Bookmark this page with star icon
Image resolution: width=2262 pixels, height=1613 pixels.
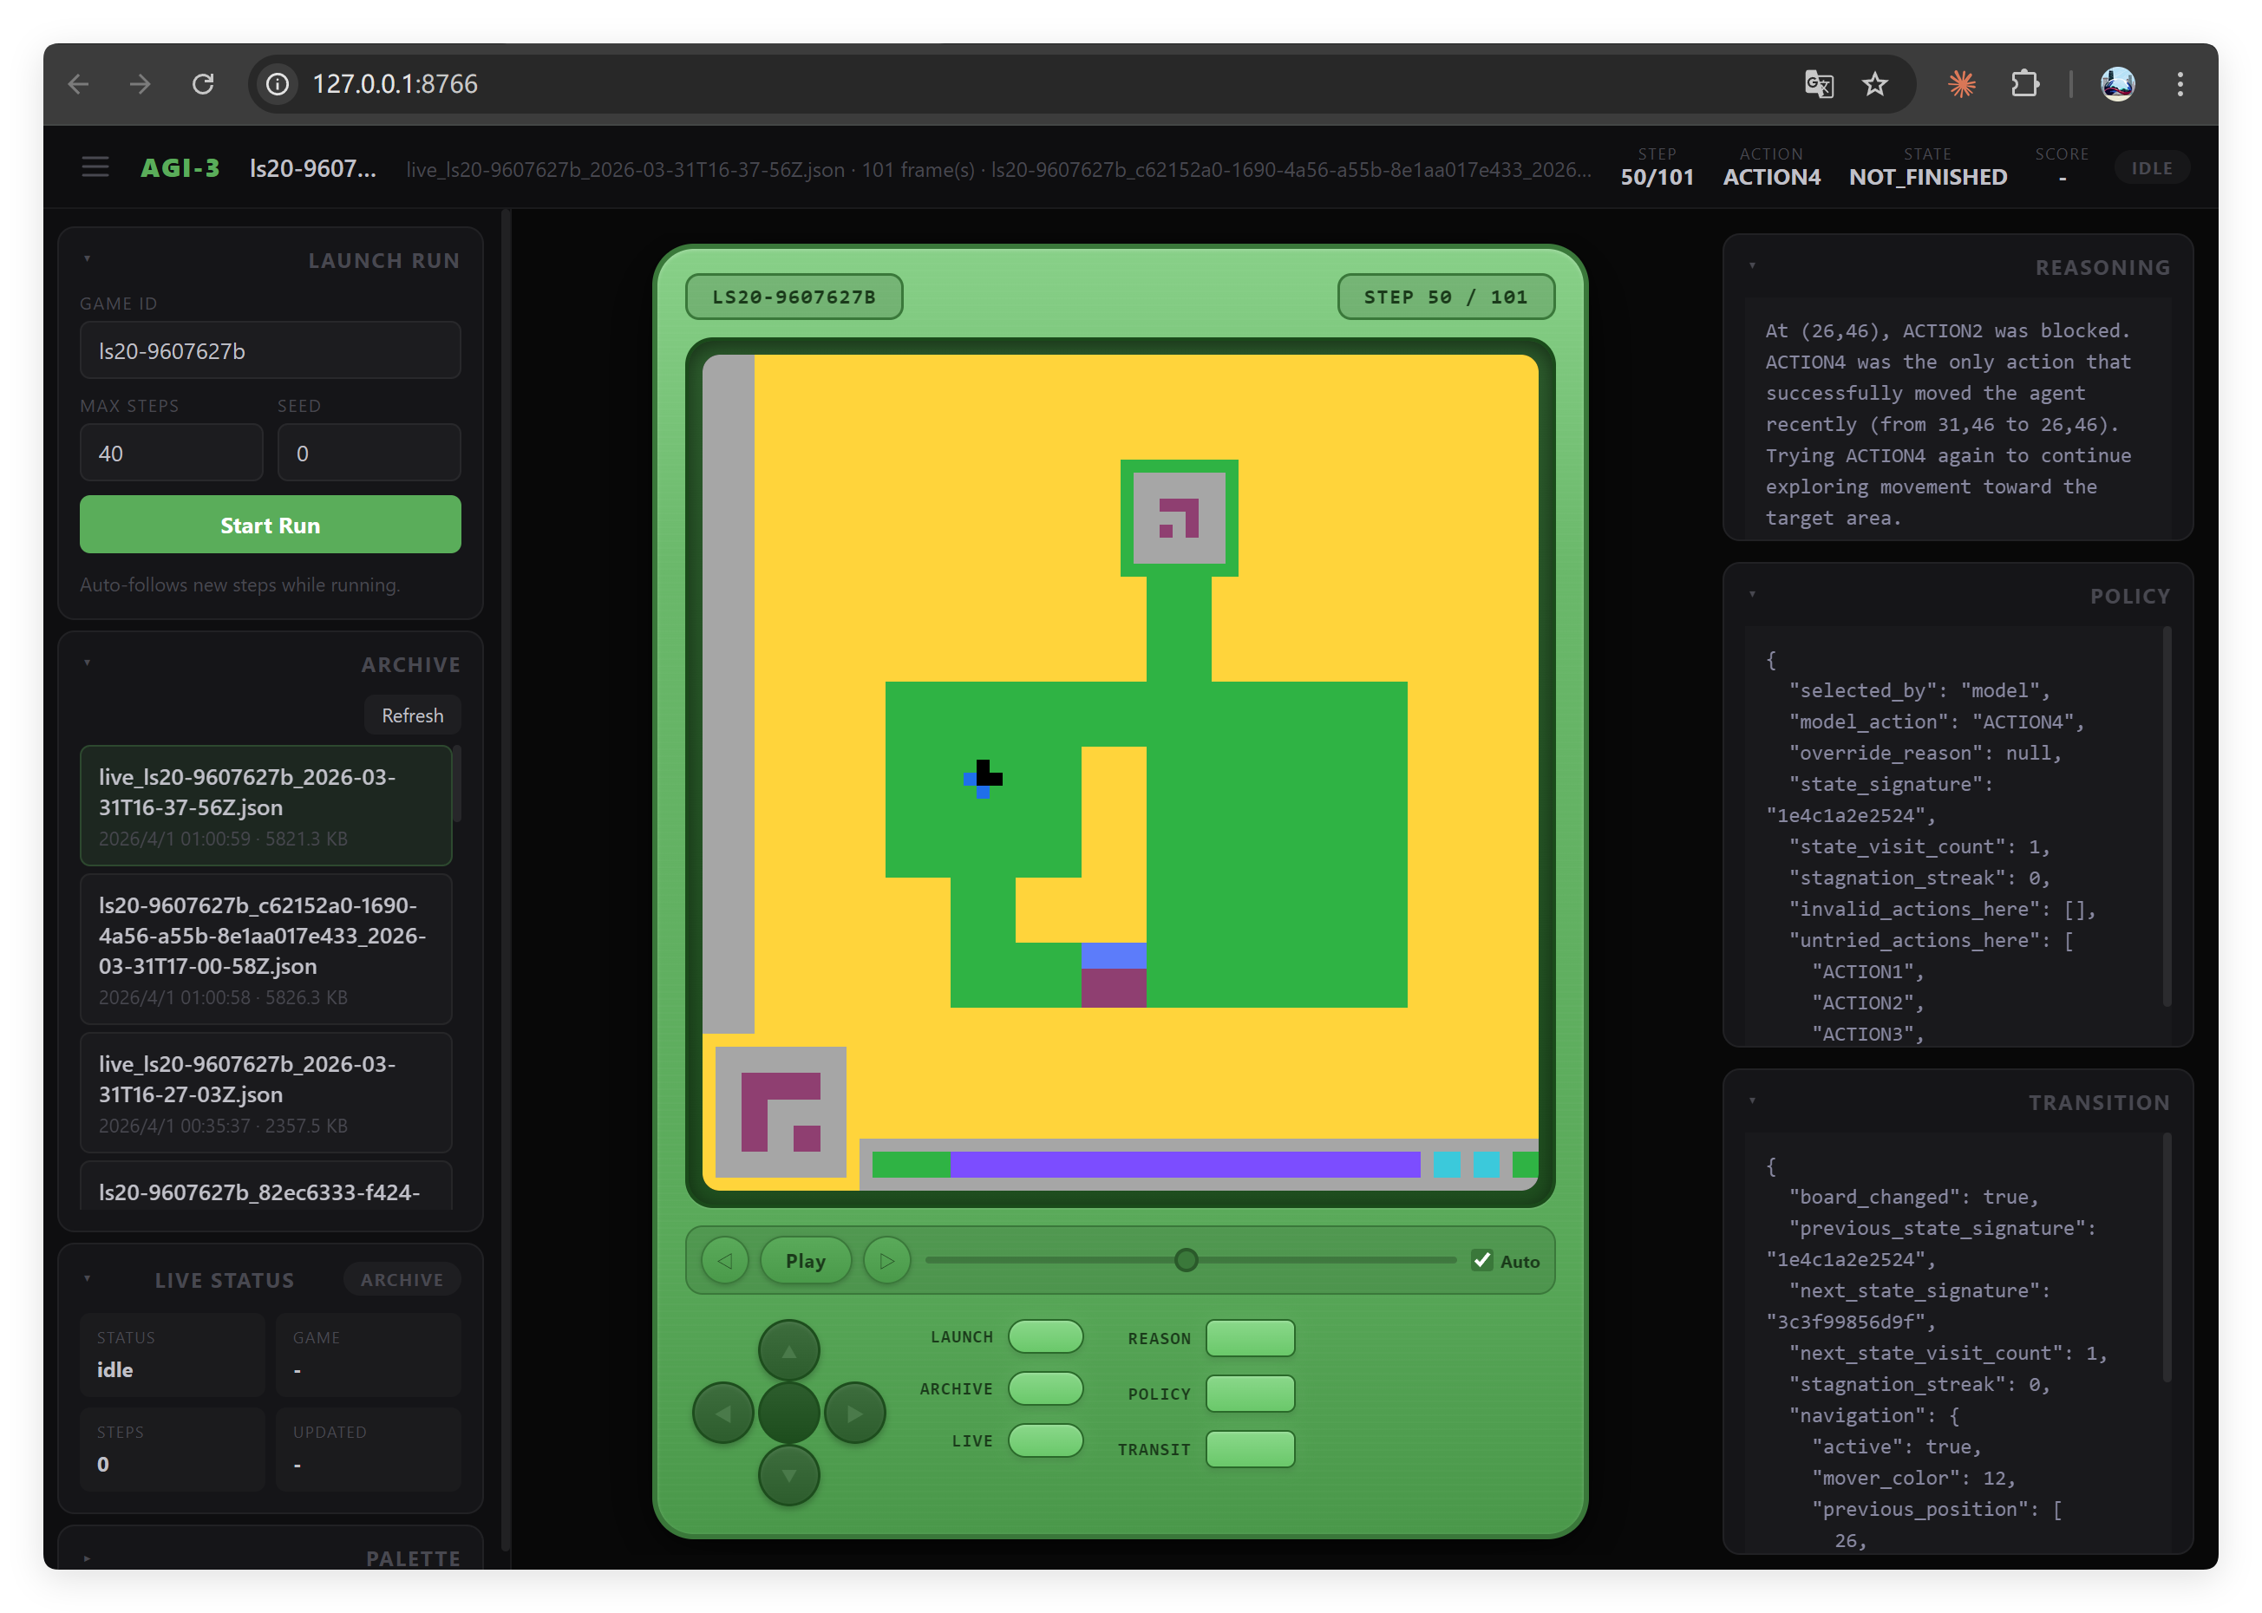click(1874, 84)
